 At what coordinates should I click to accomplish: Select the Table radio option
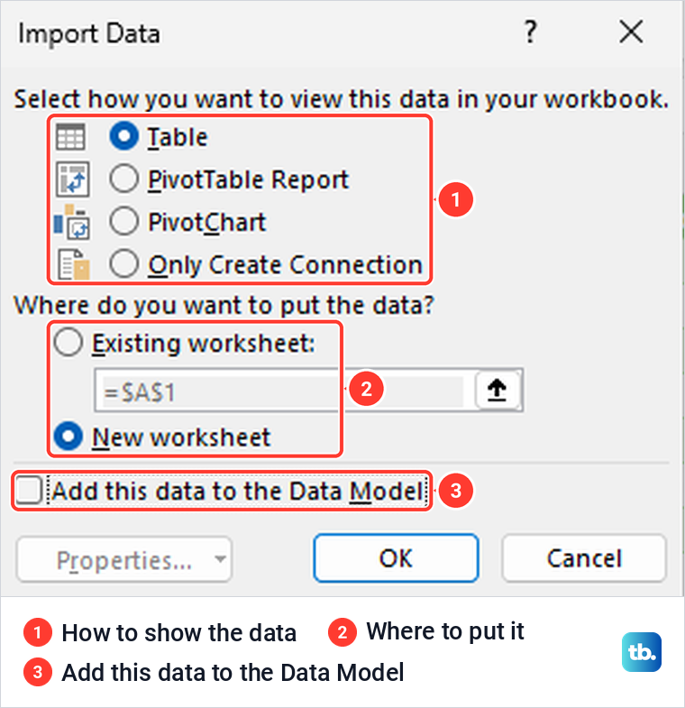(x=123, y=136)
